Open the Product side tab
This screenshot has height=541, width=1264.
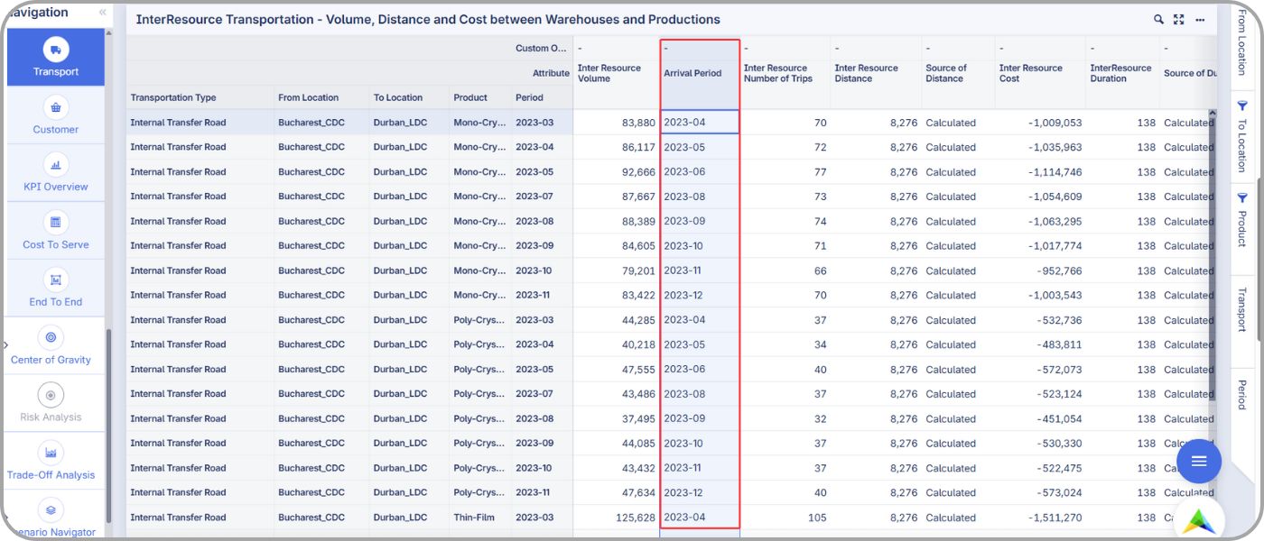(1242, 229)
